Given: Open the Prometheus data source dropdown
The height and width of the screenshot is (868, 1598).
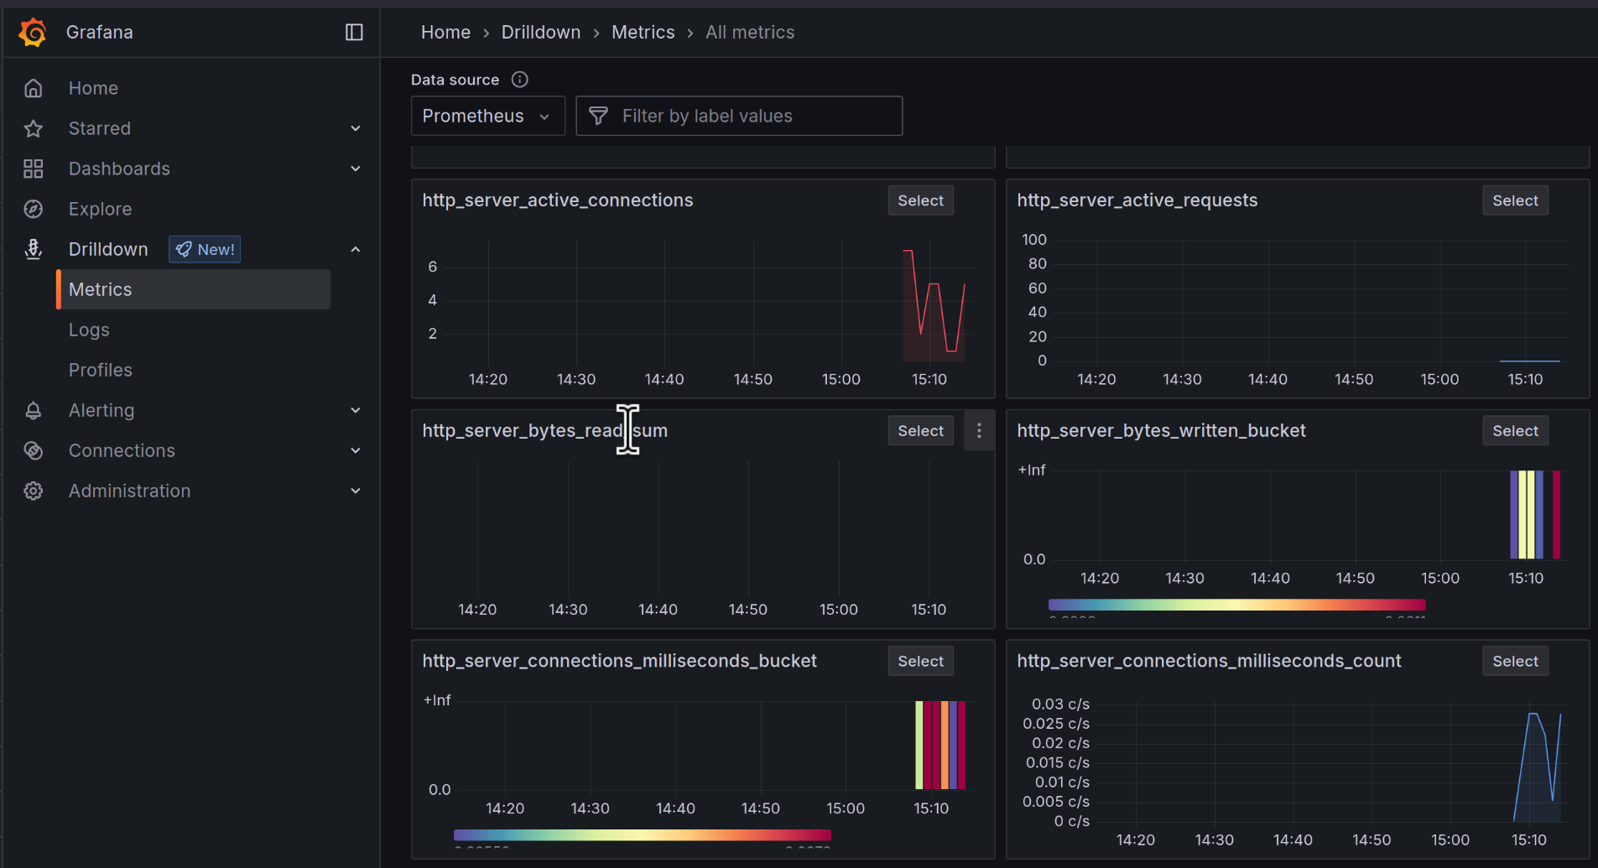Looking at the screenshot, I should 487,116.
